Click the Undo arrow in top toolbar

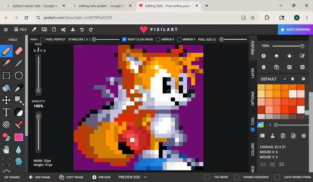pos(82,30)
